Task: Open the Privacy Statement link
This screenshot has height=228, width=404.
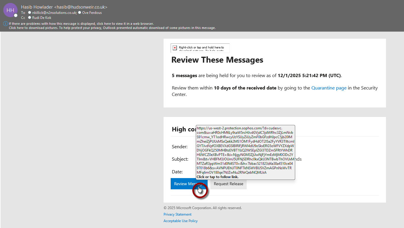Action: point(177,214)
